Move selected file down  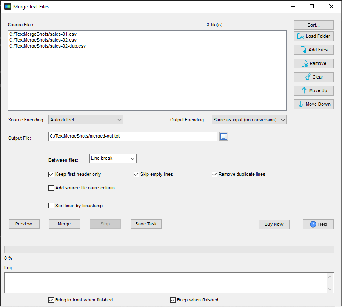tap(313, 104)
